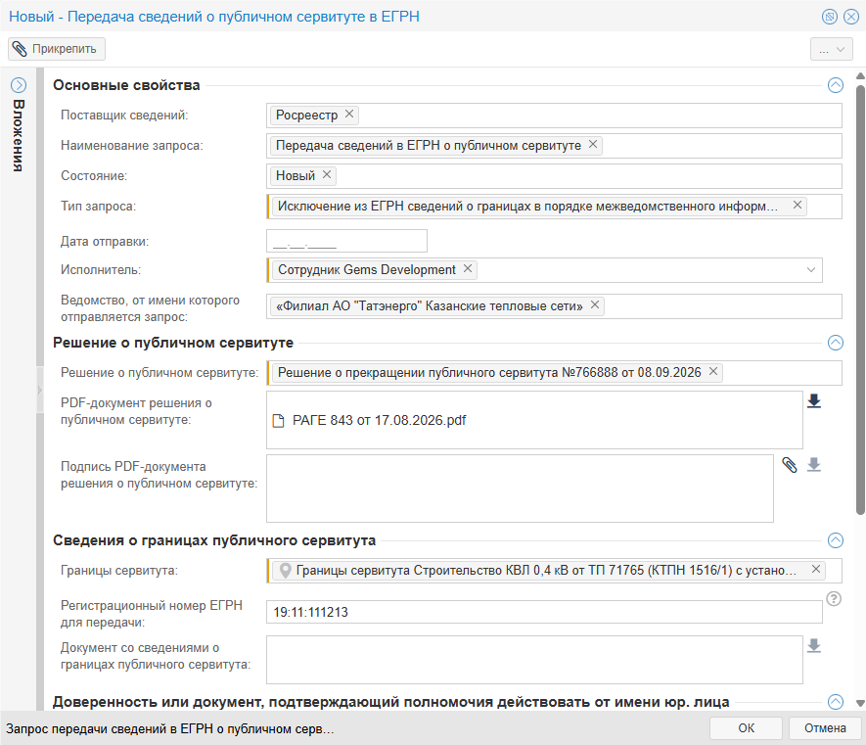The height and width of the screenshot is (745, 866).
Task: Click the scrollbar down arrow
Action: (x=860, y=704)
